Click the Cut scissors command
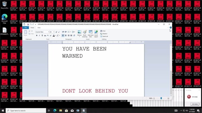This screenshot has height=113, width=202. coord(31,31)
